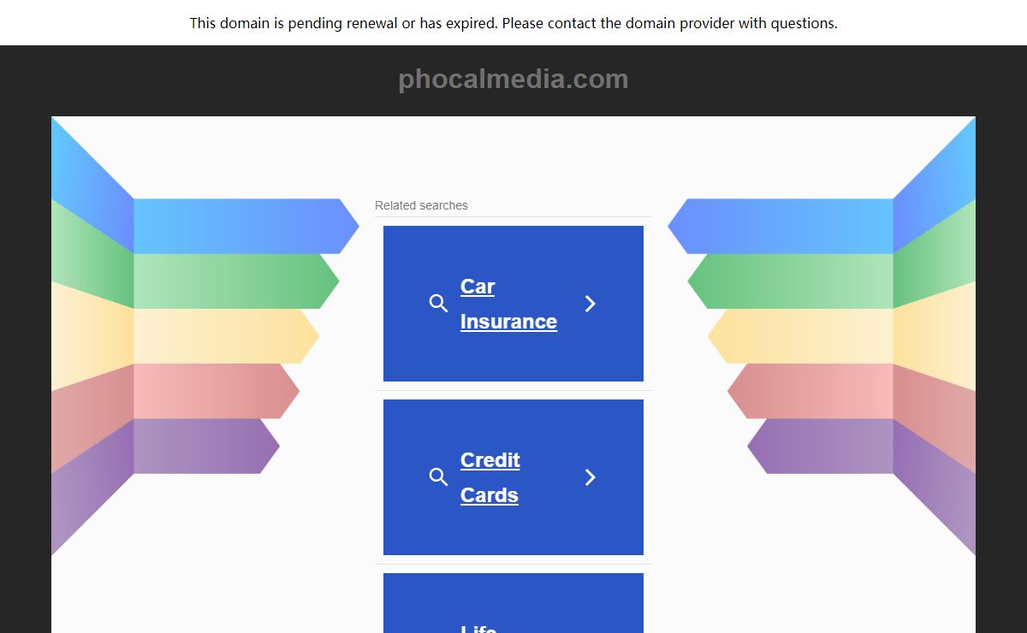Click the search icon beside Car Insurance
Viewport: 1027px width, 633px height.
click(x=438, y=304)
